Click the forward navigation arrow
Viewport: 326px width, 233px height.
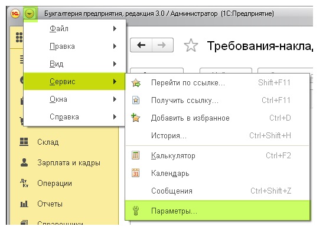(162, 45)
